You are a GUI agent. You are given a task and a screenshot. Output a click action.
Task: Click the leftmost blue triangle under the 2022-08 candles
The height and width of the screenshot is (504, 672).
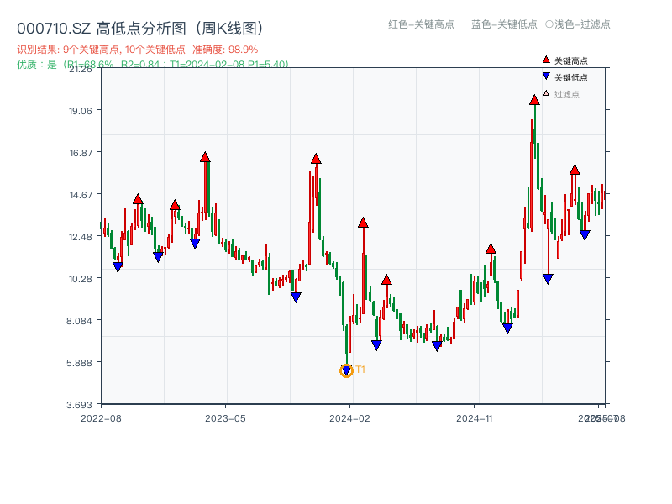(118, 266)
